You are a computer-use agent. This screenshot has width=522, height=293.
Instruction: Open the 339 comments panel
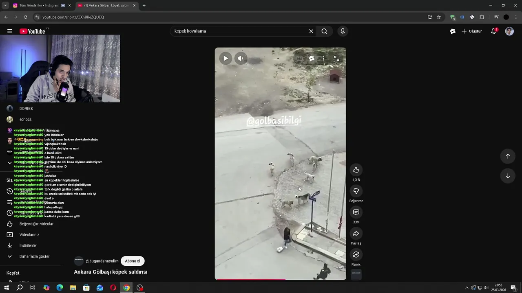point(356,212)
